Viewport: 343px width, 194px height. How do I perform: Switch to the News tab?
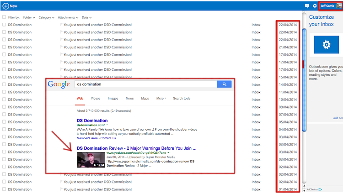(129, 99)
